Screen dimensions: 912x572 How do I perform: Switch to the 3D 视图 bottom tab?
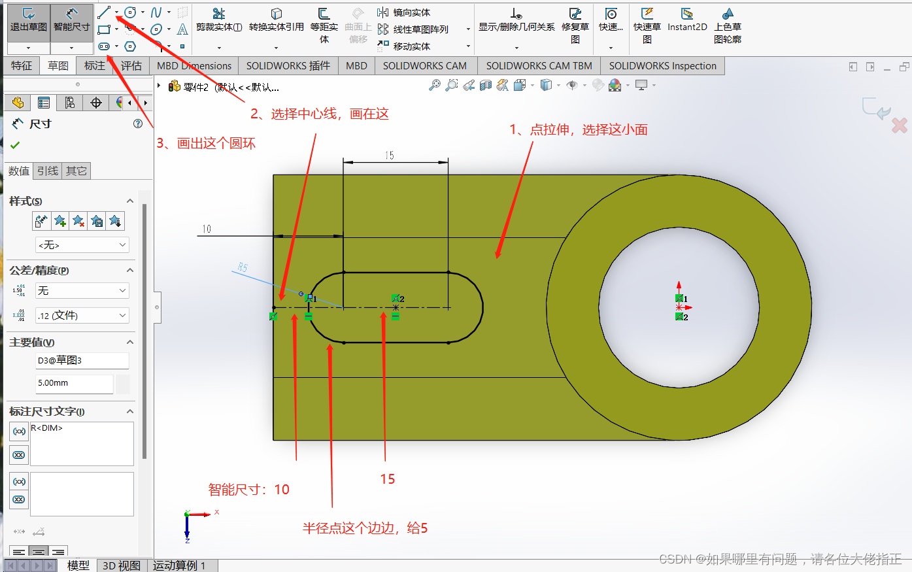(122, 565)
